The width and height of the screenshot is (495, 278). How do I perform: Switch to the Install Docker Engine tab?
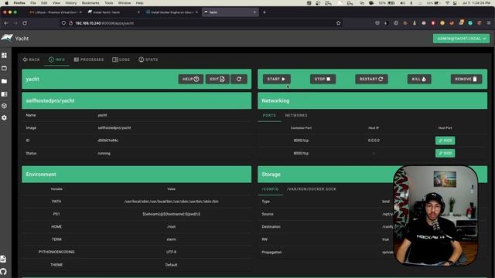172,12
